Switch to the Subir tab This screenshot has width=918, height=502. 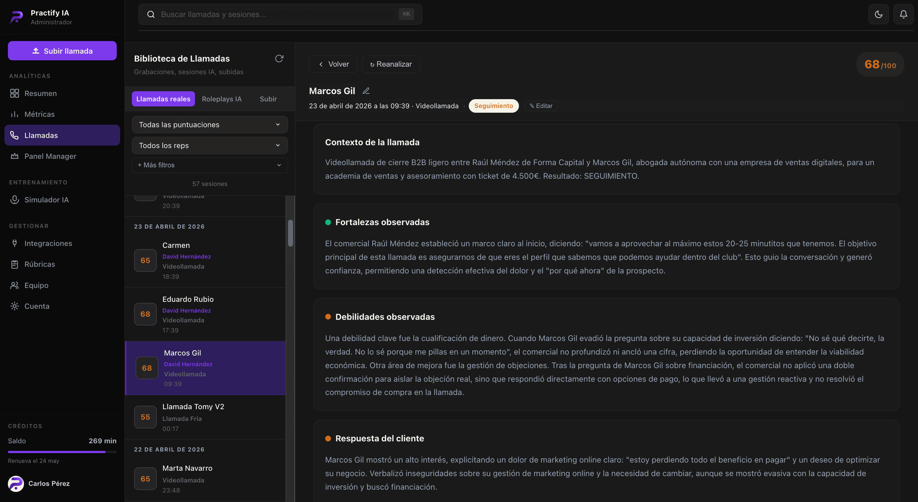(268, 99)
